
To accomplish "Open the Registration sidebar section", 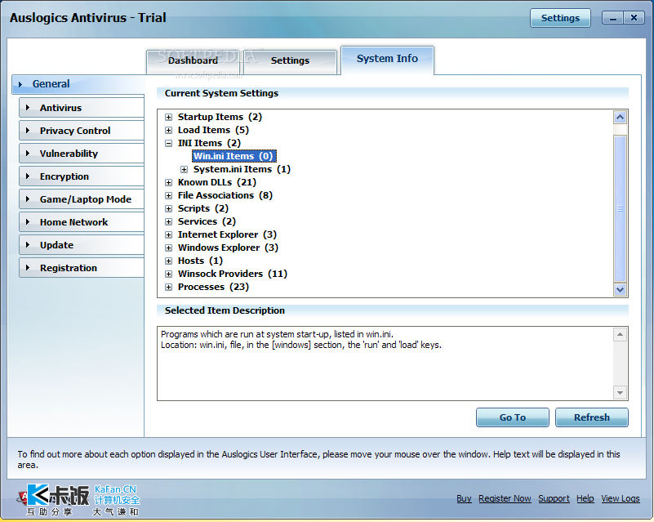I will (82, 268).
